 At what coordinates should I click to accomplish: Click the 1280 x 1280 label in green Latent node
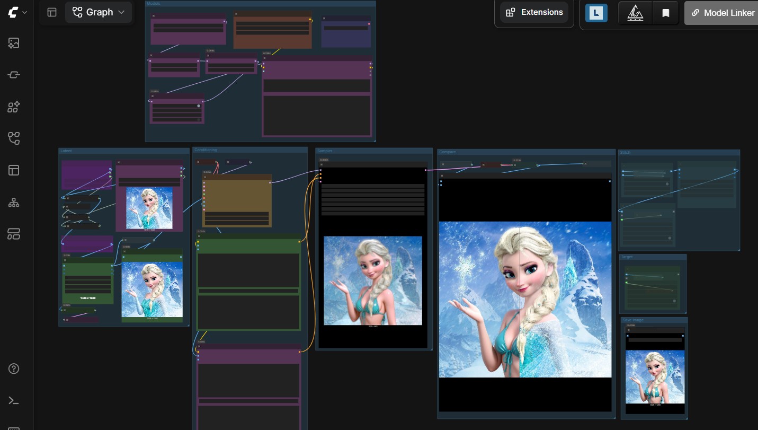coord(88,299)
